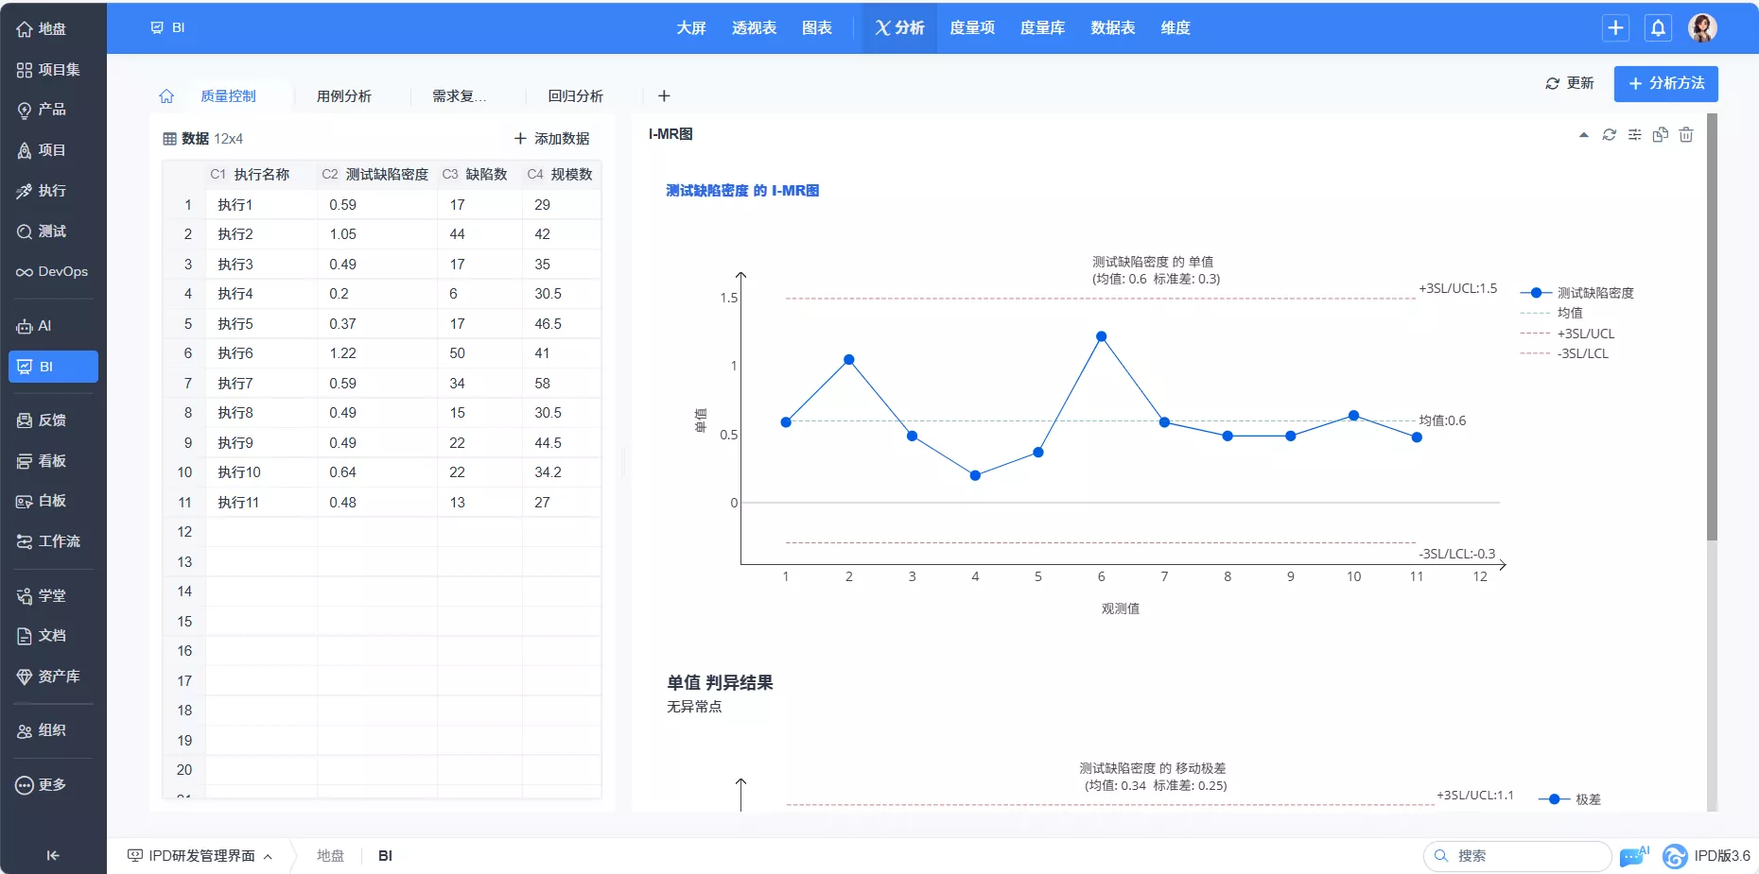Click the 更新 button
This screenshot has width=1759, height=874.
pyautogui.click(x=1570, y=83)
